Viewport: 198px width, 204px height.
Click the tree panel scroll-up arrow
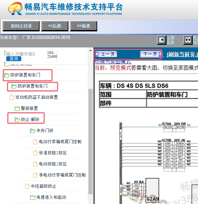[90, 50]
